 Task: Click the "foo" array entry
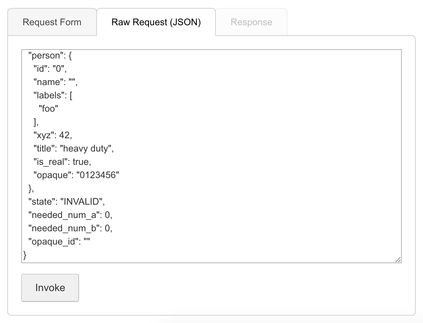48,109
